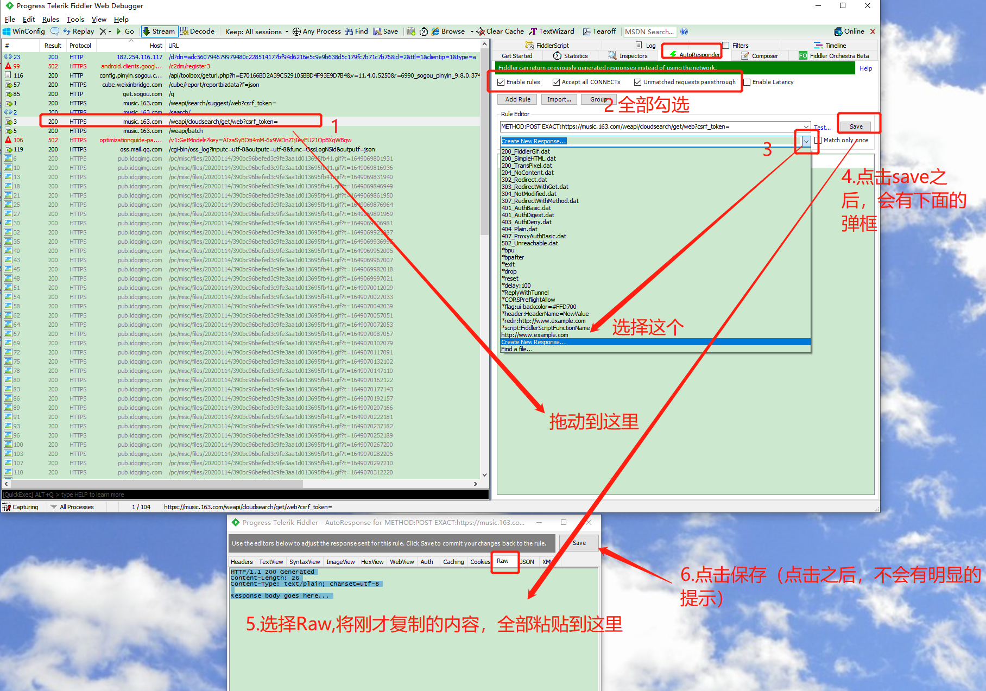Screen dimensions: 986x691
Task: Select 404_Plain.dat from the response list
Action: (x=655, y=229)
